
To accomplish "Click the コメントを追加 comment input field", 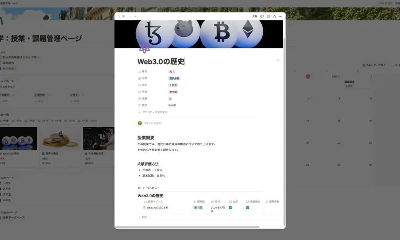I will pos(153,123).
